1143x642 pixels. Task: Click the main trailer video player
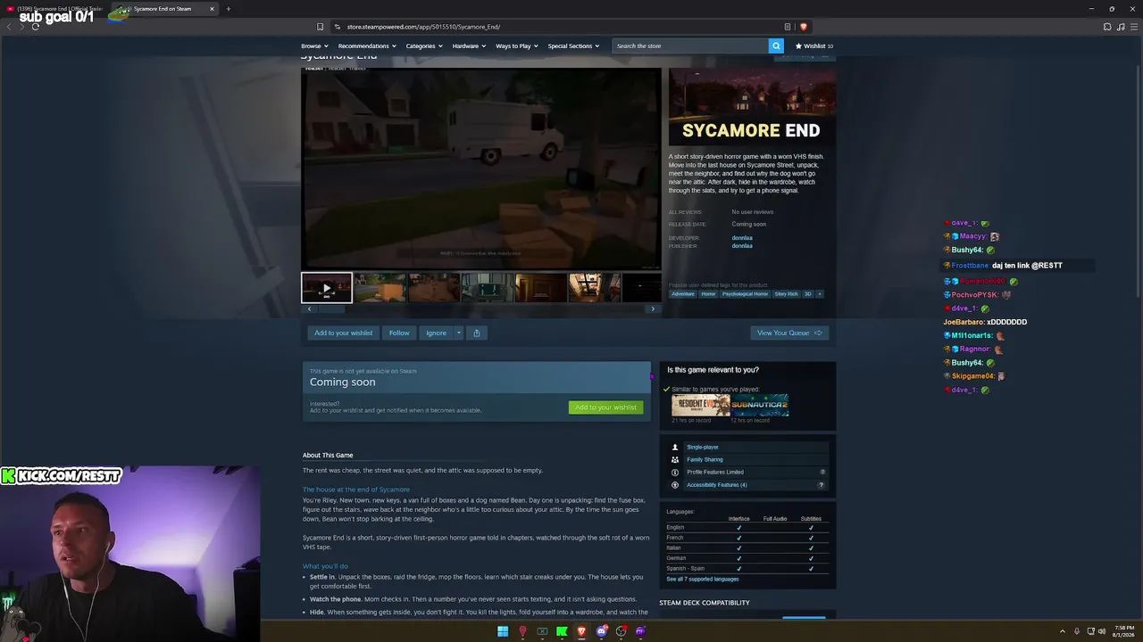(481, 169)
